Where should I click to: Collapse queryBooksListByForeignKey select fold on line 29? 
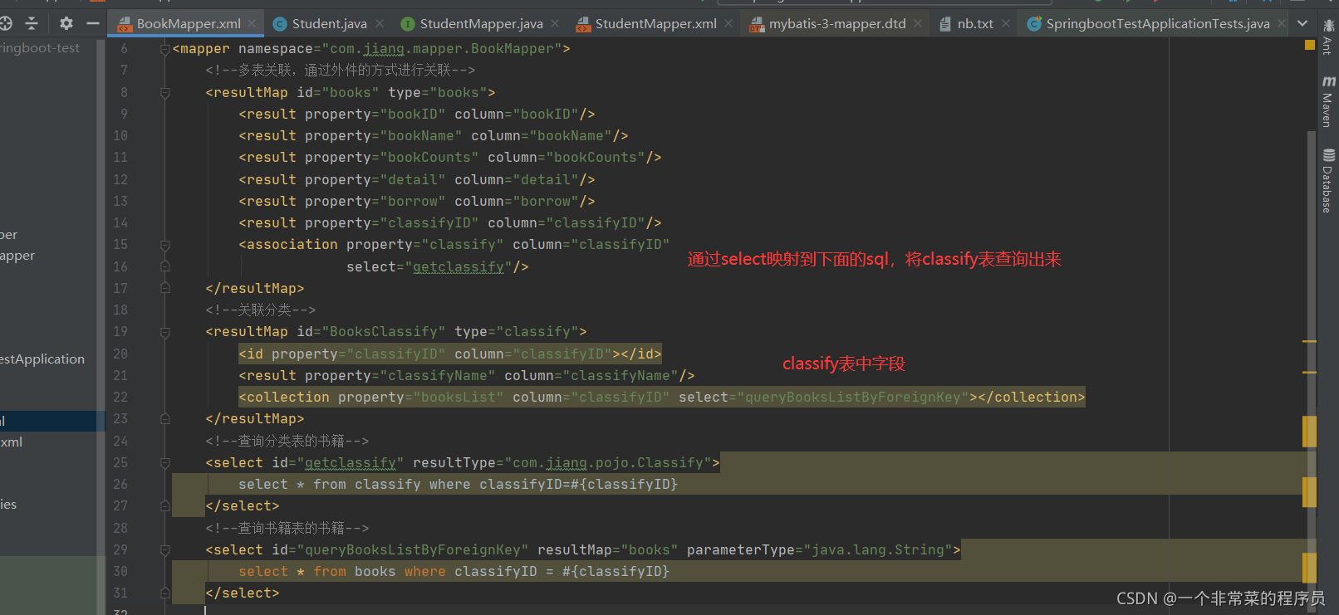(x=164, y=549)
